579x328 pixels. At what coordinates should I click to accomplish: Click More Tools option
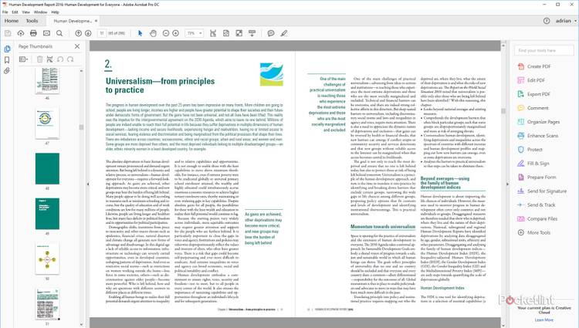pos(534,232)
